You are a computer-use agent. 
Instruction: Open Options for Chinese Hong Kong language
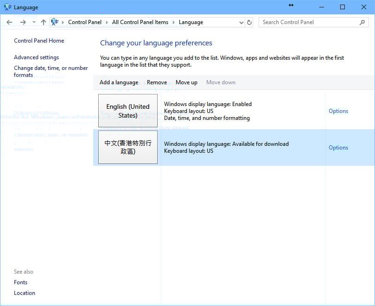click(338, 148)
